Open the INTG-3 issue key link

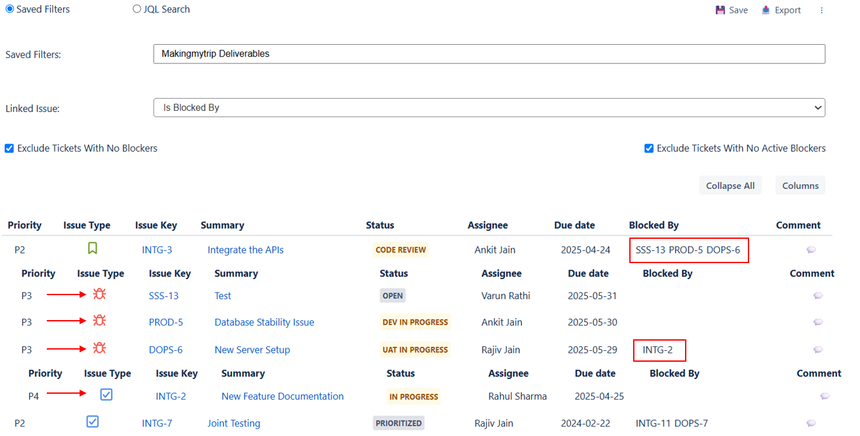point(157,250)
